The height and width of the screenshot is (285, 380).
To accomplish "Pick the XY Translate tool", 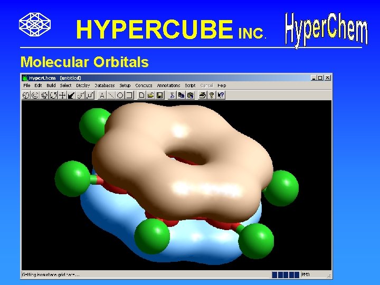I will click(x=62, y=95).
